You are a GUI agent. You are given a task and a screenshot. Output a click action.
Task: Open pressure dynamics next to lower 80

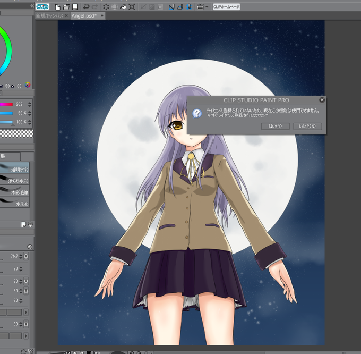tap(26, 324)
